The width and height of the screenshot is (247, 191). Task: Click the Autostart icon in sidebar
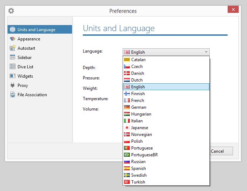coord(13,48)
